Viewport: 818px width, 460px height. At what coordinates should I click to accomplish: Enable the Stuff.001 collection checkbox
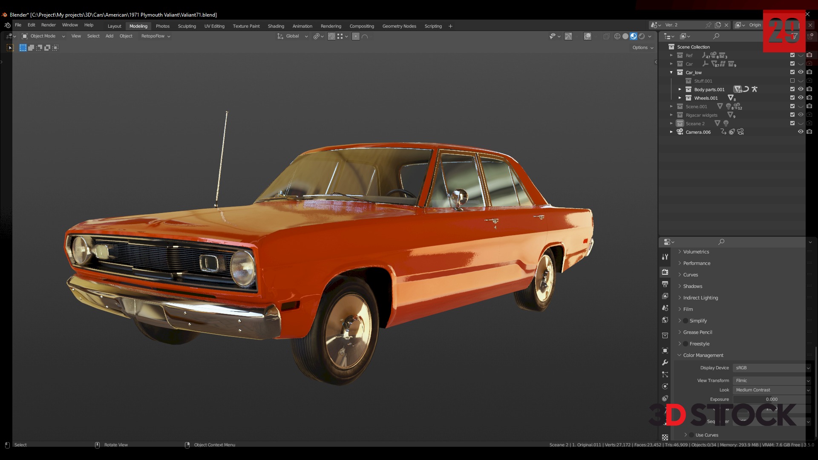(x=792, y=81)
